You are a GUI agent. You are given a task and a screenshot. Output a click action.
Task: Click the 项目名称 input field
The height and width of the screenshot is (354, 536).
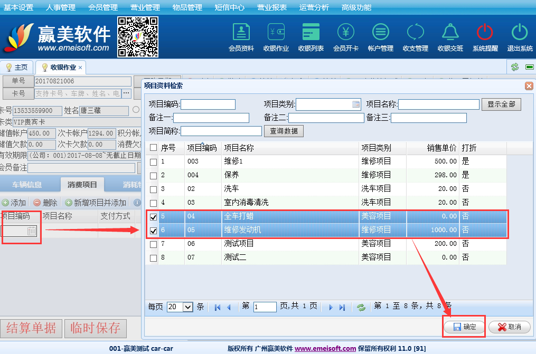(439, 104)
